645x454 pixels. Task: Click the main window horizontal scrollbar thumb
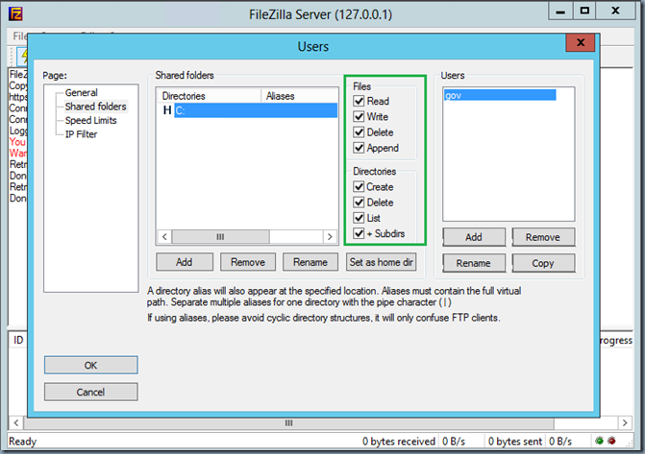pos(288,422)
